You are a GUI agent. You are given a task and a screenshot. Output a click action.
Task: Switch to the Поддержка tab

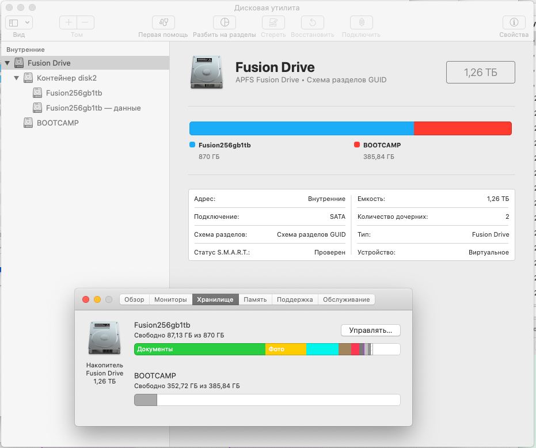(x=295, y=299)
